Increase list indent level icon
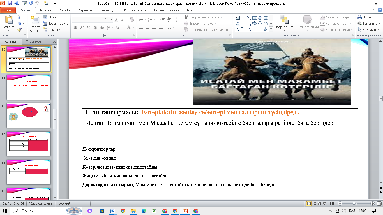The image size is (383, 215). 168,20
